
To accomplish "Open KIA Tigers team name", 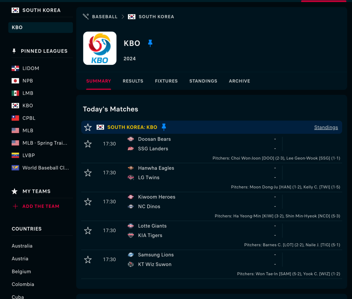I will tap(150, 235).
